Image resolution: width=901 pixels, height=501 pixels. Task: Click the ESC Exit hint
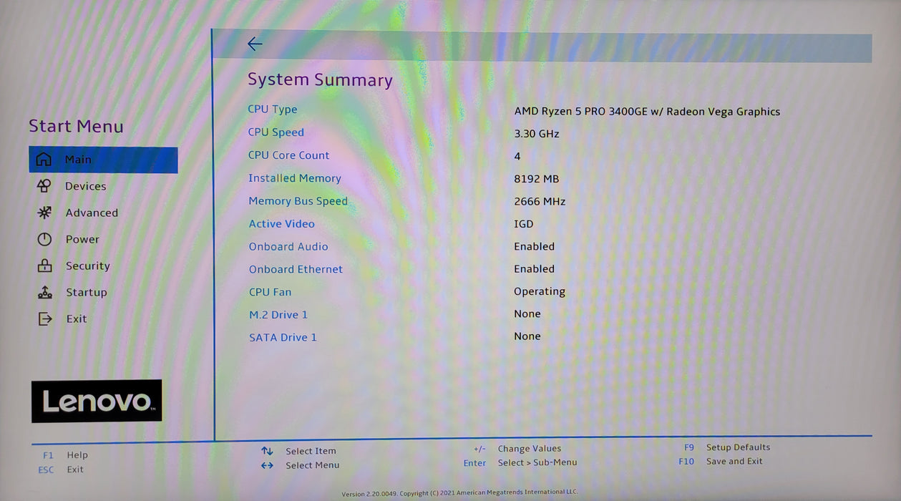point(61,470)
